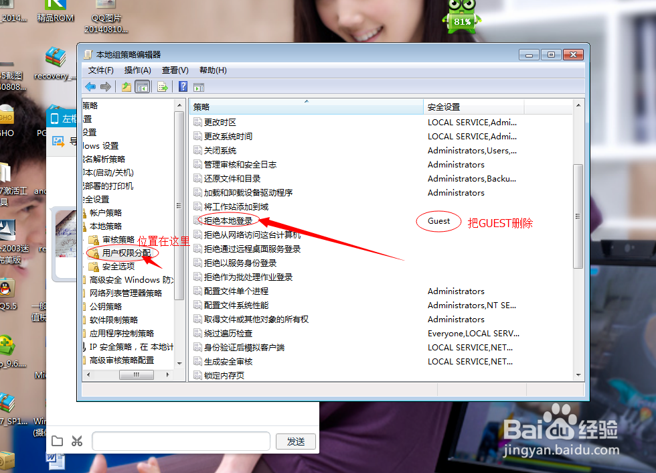The width and height of the screenshot is (656, 473).
Task: Click the 发送 send button
Action: pos(295,441)
